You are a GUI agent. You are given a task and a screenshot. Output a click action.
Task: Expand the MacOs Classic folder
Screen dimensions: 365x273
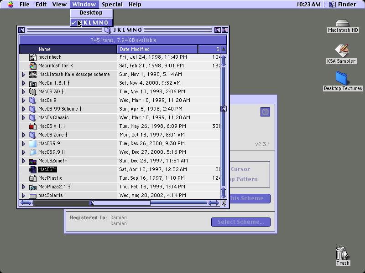coord(24,117)
